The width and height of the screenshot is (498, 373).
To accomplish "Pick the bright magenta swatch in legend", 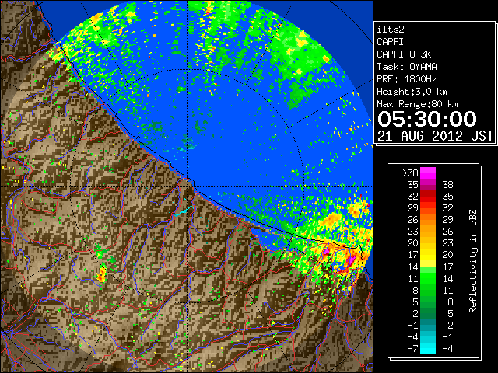I will click(428, 173).
